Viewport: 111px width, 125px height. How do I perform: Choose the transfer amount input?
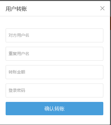[x=54, y=72]
